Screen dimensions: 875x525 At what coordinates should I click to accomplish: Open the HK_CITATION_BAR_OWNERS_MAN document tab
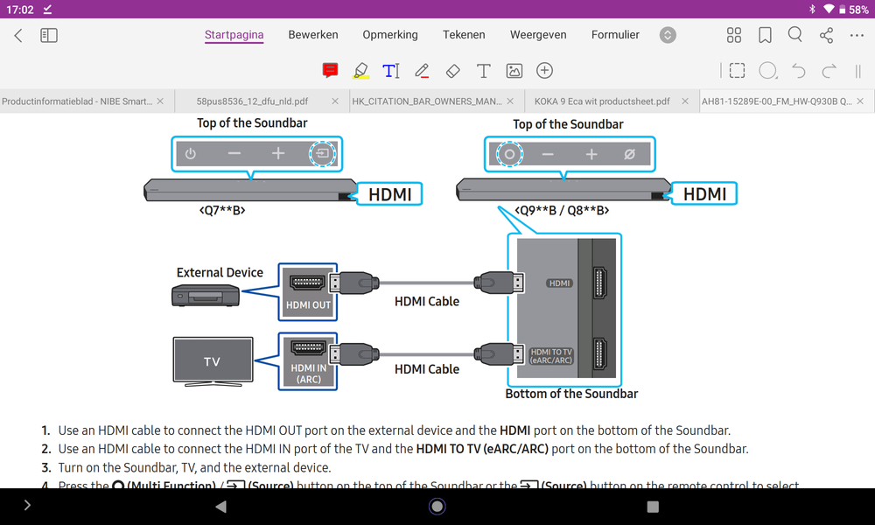pos(427,101)
